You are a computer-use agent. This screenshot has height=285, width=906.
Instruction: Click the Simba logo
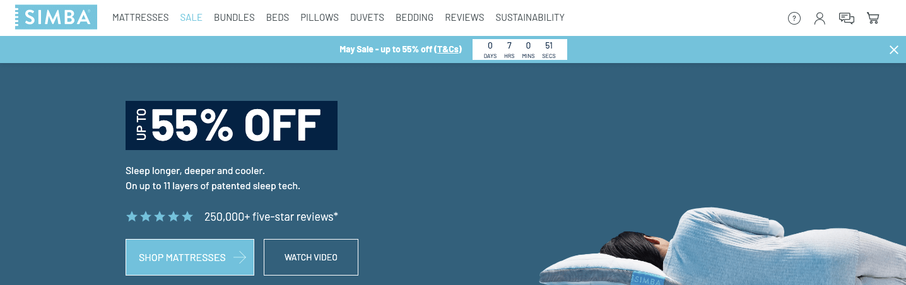coord(56,18)
